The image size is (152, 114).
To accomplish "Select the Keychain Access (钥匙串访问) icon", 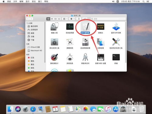I will pos(85,57).
